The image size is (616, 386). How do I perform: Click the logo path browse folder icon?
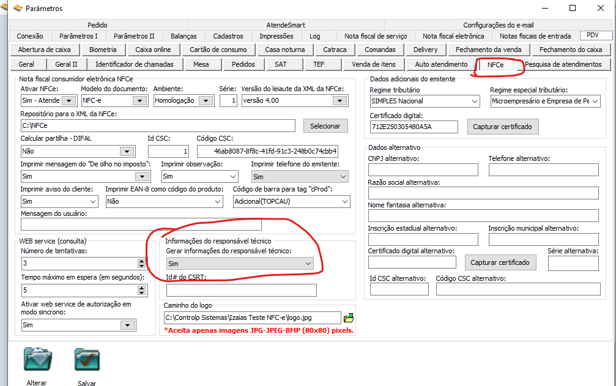[x=349, y=317]
